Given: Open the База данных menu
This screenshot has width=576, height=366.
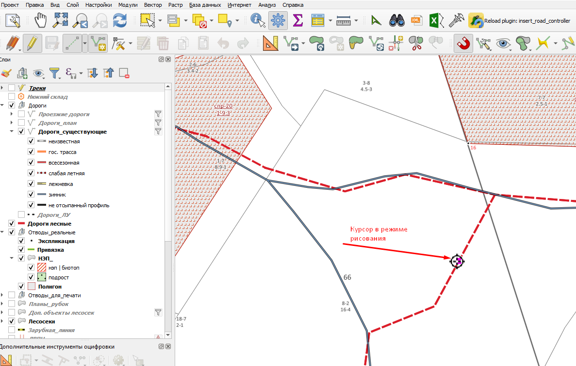Looking at the screenshot, I should [x=205, y=5].
